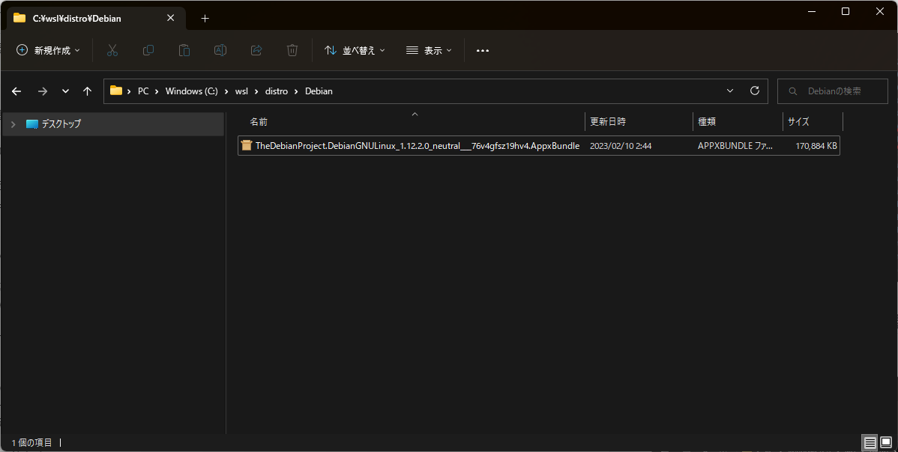Select TheDebianProject.DebianGNULinux AppxBundle file name
The image size is (898, 452).
418,146
